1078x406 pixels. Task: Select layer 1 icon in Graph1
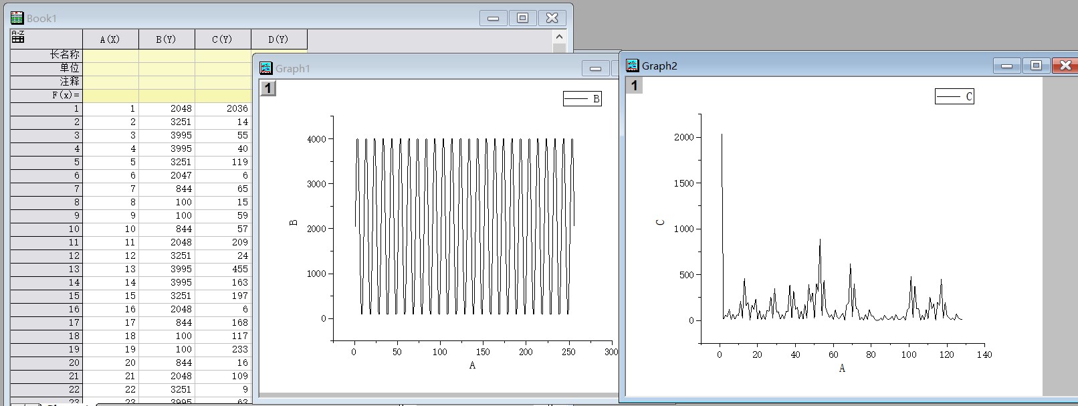268,88
